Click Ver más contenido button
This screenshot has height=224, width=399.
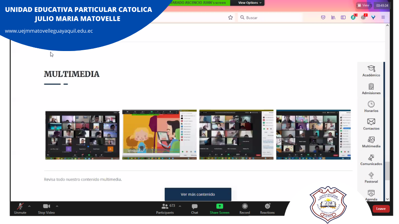(198, 194)
